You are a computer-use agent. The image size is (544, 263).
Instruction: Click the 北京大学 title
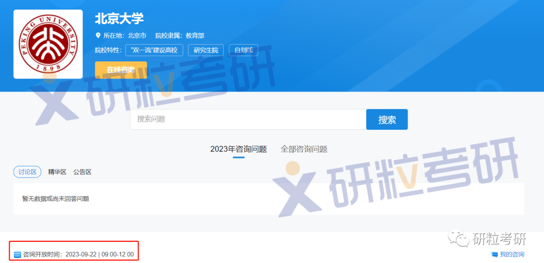click(119, 19)
